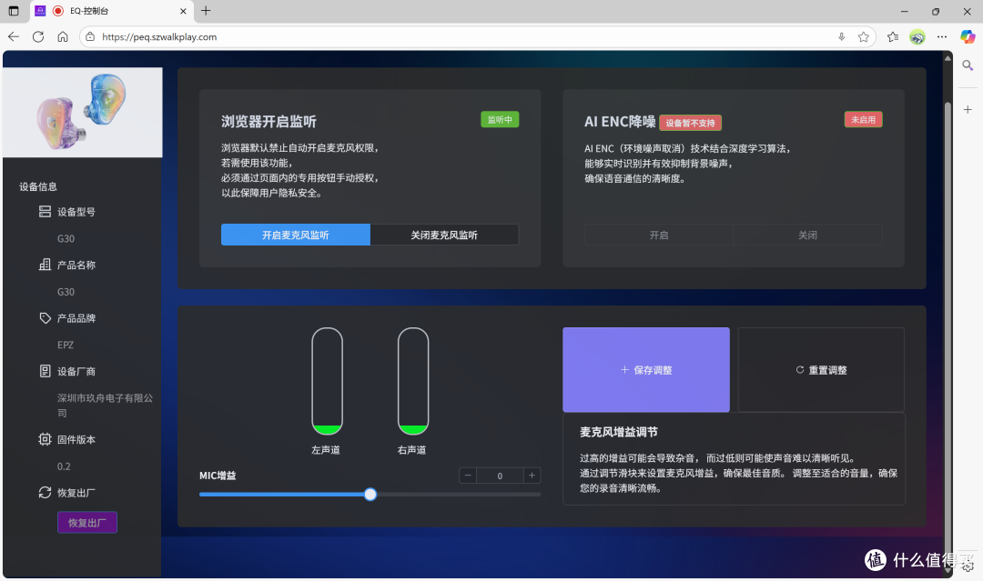
Task: Close the EQ-控制台 tab
Action: [x=183, y=11]
